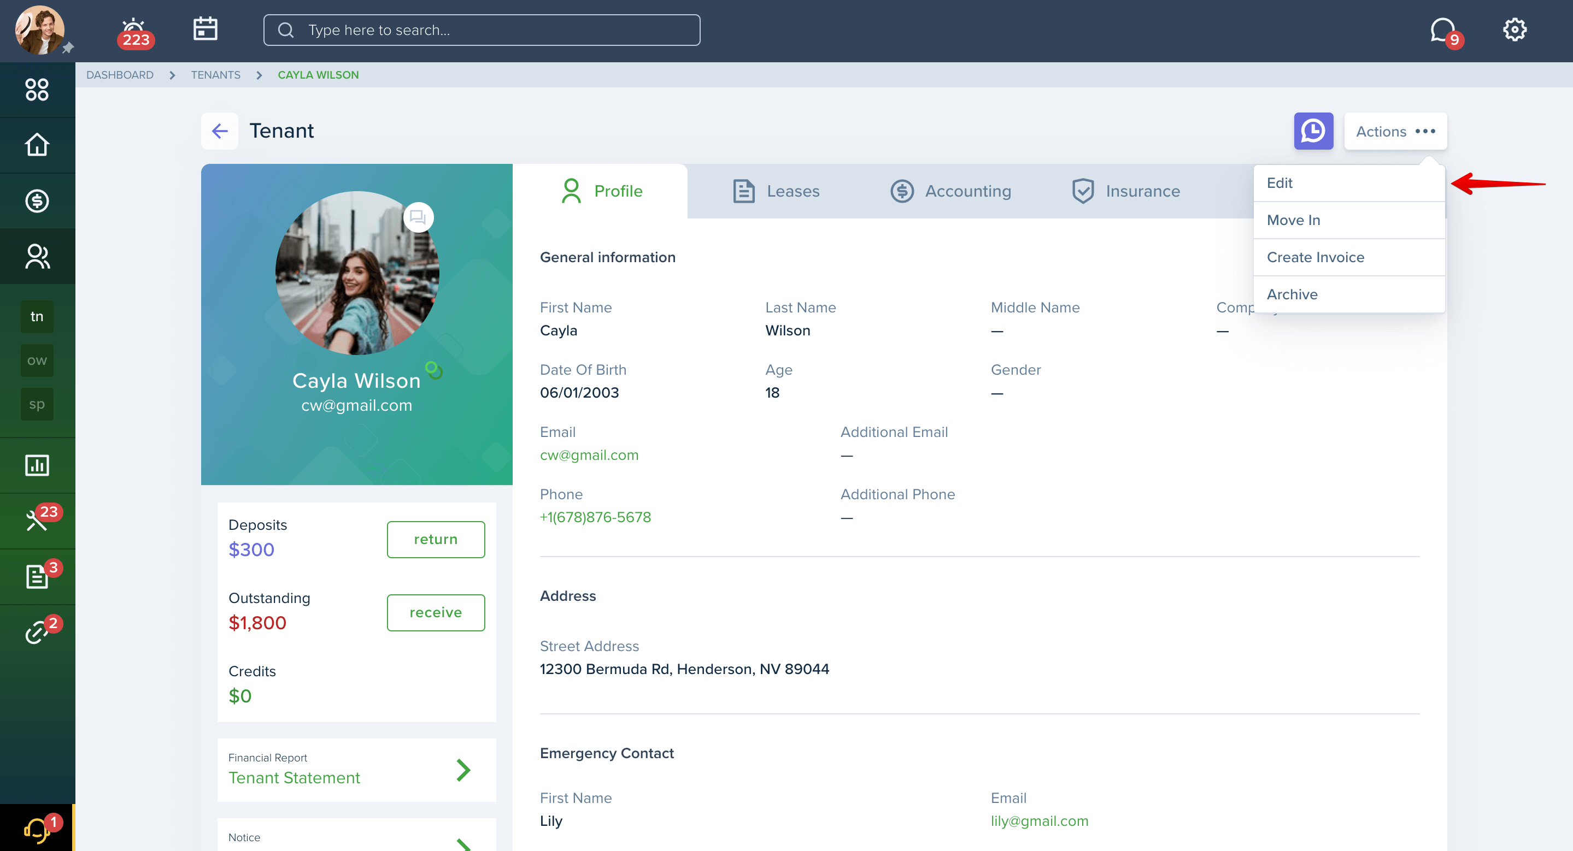Choose Edit from the Actions menu
Viewport: 1573px width, 851px height.
tap(1349, 183)
